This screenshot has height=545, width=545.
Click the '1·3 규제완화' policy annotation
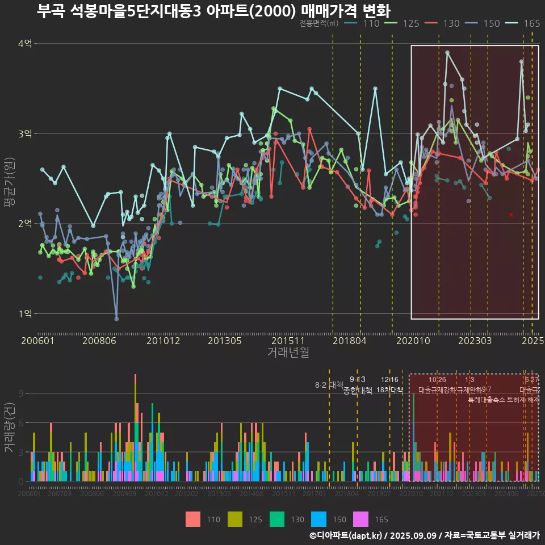469,385
